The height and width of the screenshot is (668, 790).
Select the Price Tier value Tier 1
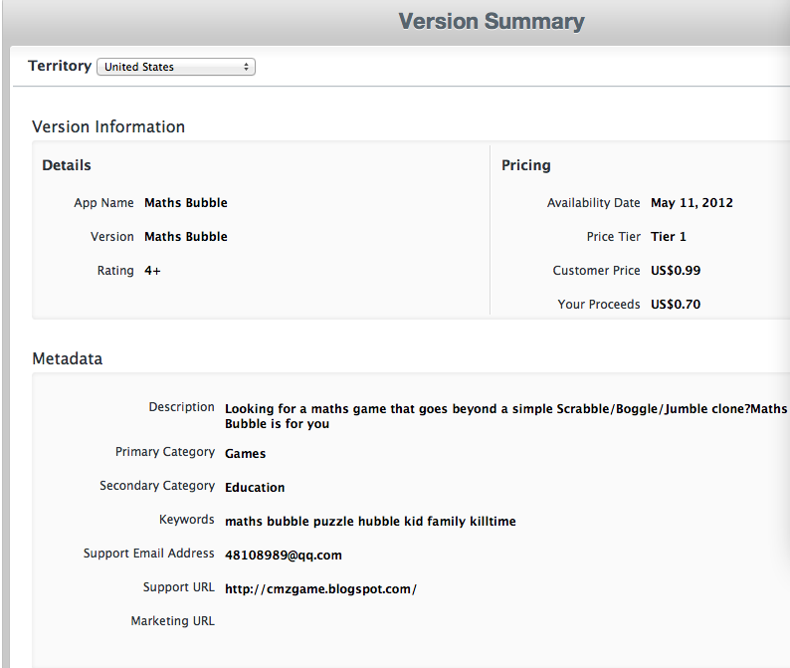(668, 237)
